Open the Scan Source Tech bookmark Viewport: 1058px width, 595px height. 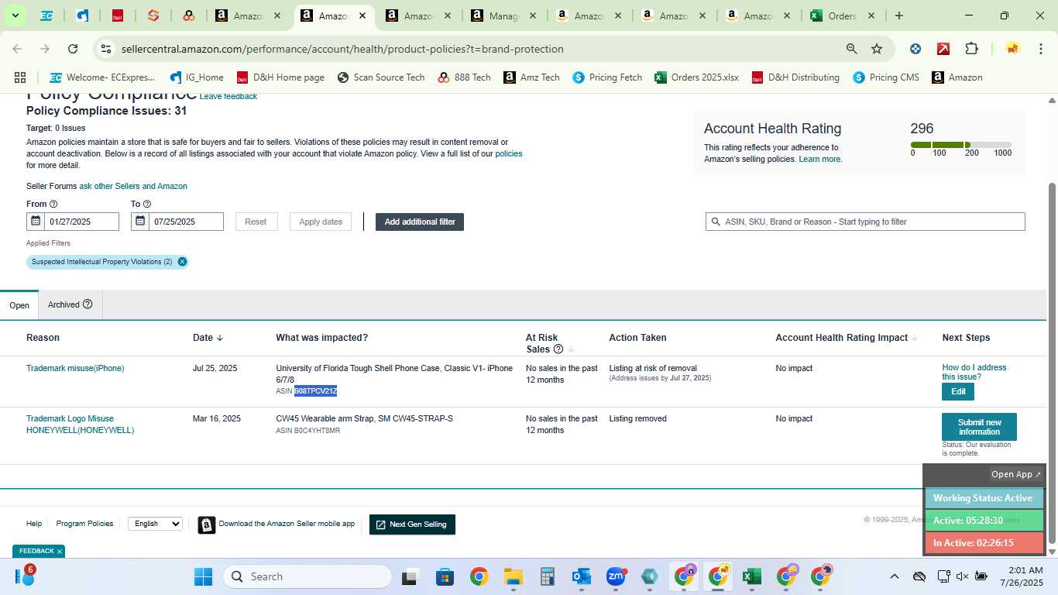pyautogui.click(x=381, y=77)
